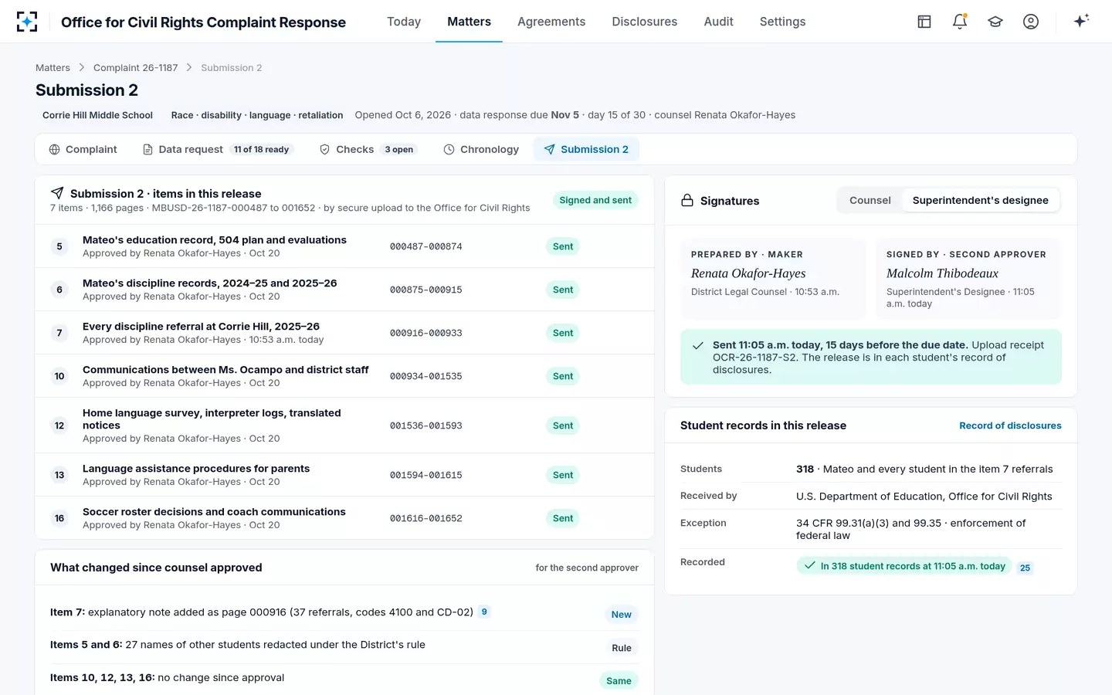Open the Record of disclosures link
Image resolution: width=1112 pixels, height=695 pixels.
[x=1010, y=425]
